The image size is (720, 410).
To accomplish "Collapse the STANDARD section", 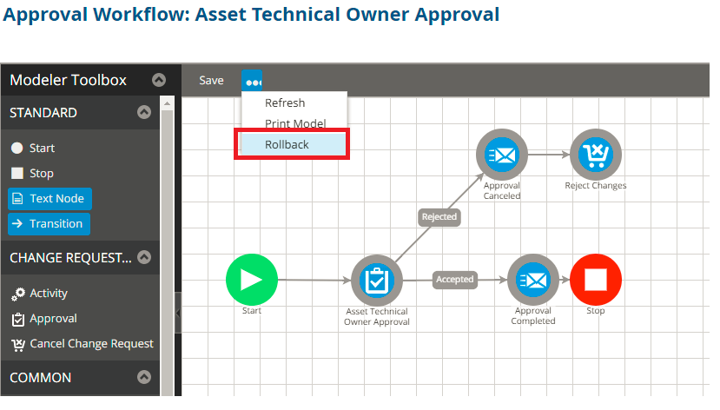I will click(x=144, y=113).
